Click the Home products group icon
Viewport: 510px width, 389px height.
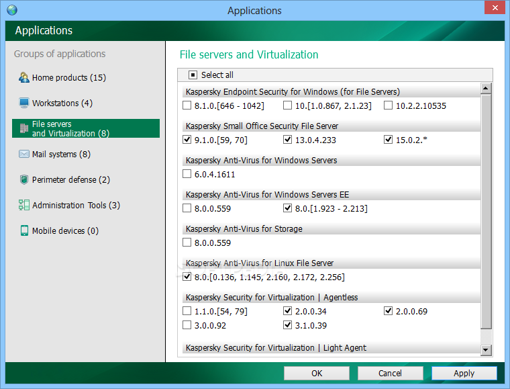coord(23,77)
